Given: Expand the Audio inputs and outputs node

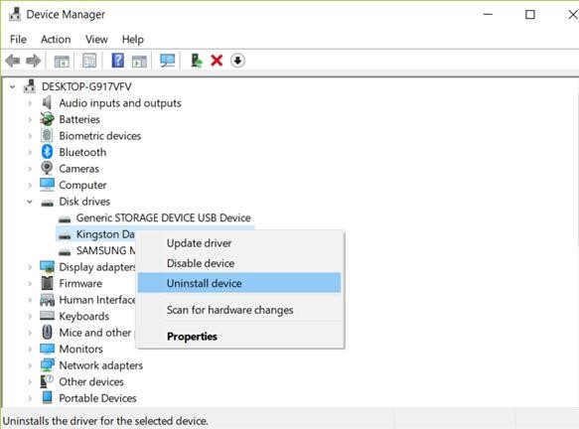Looking at the screenshot, I should [30, 103].
